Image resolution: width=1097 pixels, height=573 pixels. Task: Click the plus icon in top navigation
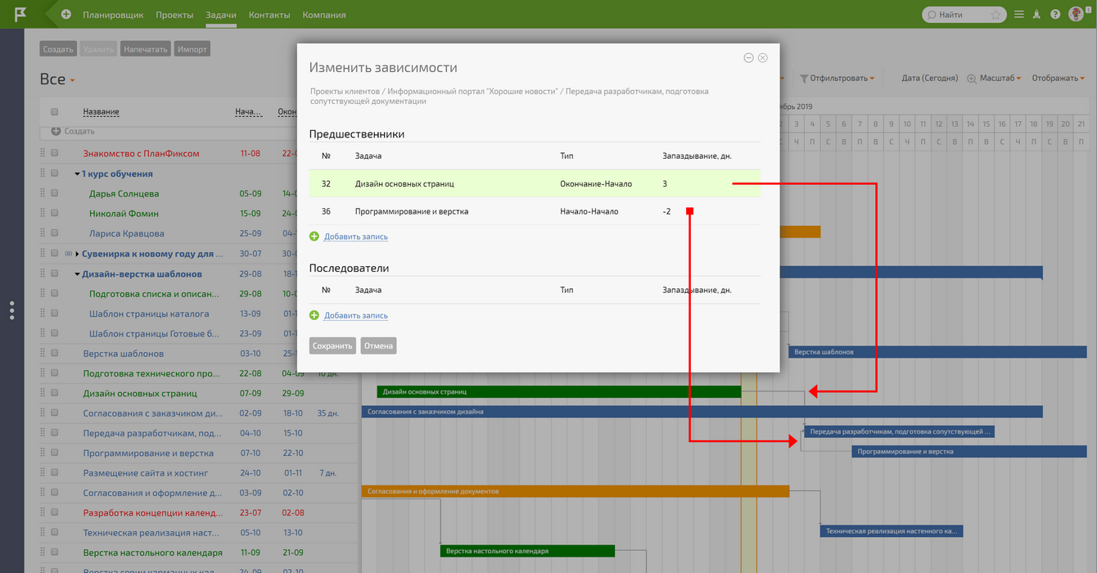66,15
